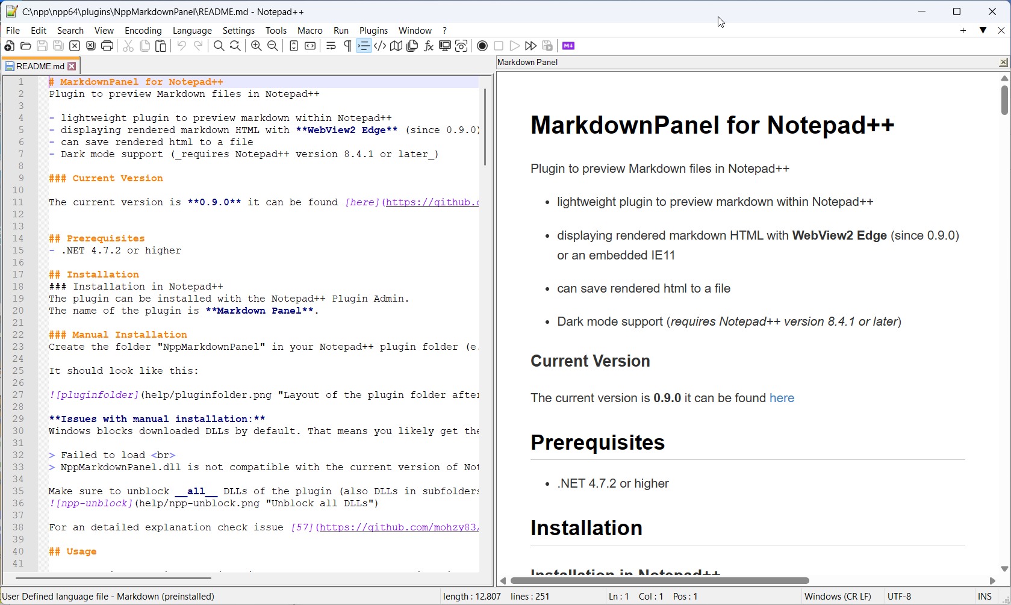This screenshot has width=1011, height=605.
Task: Click the Paste clipboard icon
Action: point(161,46)
